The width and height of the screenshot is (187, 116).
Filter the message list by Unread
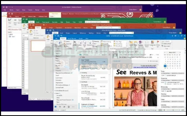coord(85,55)
